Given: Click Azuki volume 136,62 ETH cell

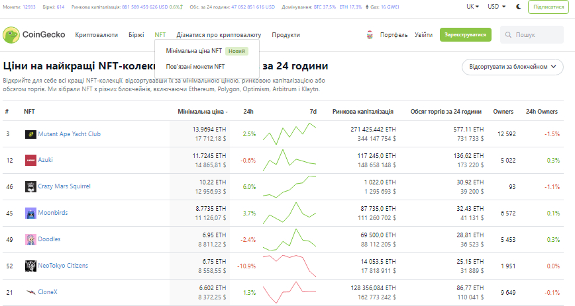Looking at the screenshot, I should pos(468,155).
